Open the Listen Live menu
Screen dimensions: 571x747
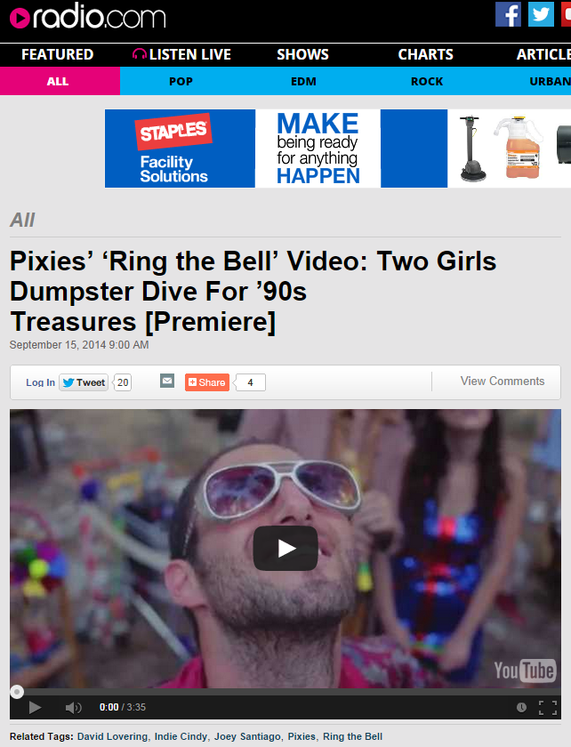[181, 54]
